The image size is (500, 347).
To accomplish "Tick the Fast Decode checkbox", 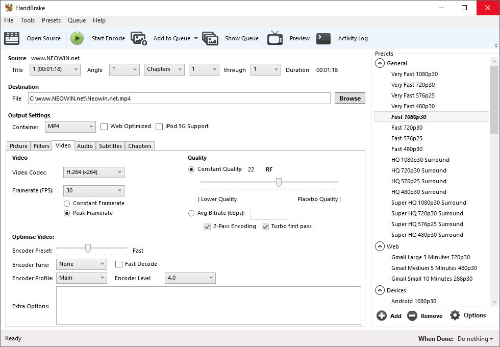I will [119, 264].
